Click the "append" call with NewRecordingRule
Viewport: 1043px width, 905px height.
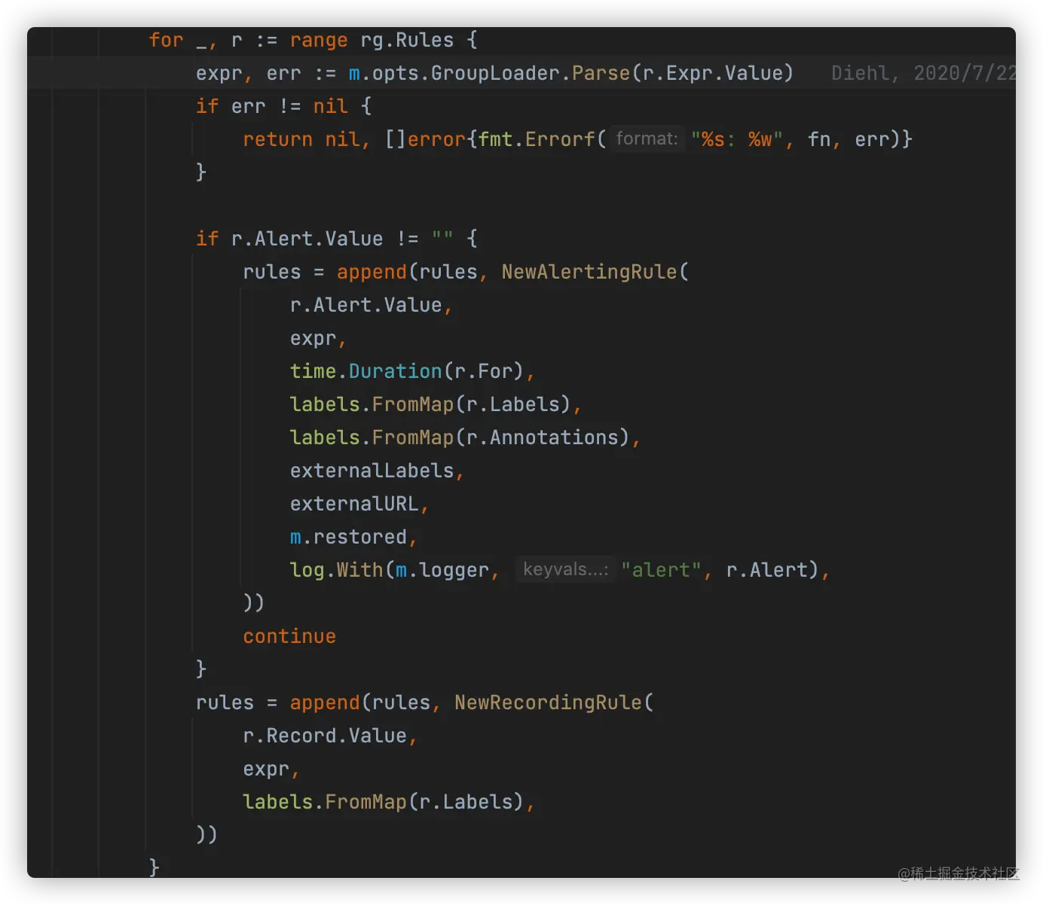click(x=325, y=703)
